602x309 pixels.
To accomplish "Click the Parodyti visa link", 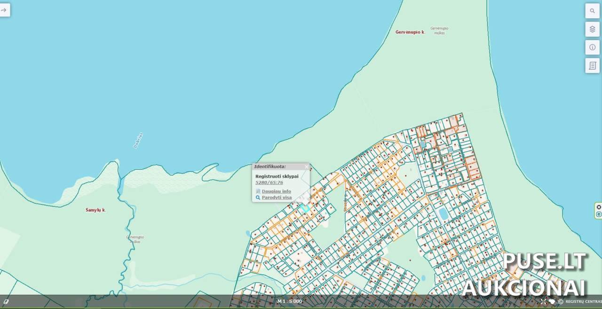I will (x=277, y=198).
